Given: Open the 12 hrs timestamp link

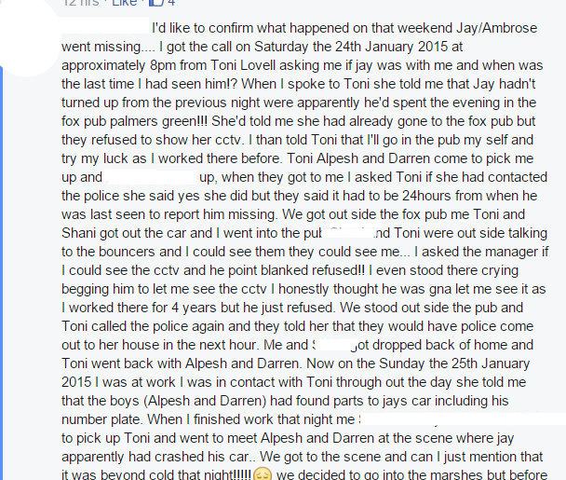Looking at the screenshot, I should click(x=80, y=4).
